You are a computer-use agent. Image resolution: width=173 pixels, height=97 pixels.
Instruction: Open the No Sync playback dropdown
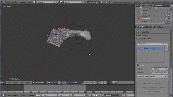(x=112, y=95)
